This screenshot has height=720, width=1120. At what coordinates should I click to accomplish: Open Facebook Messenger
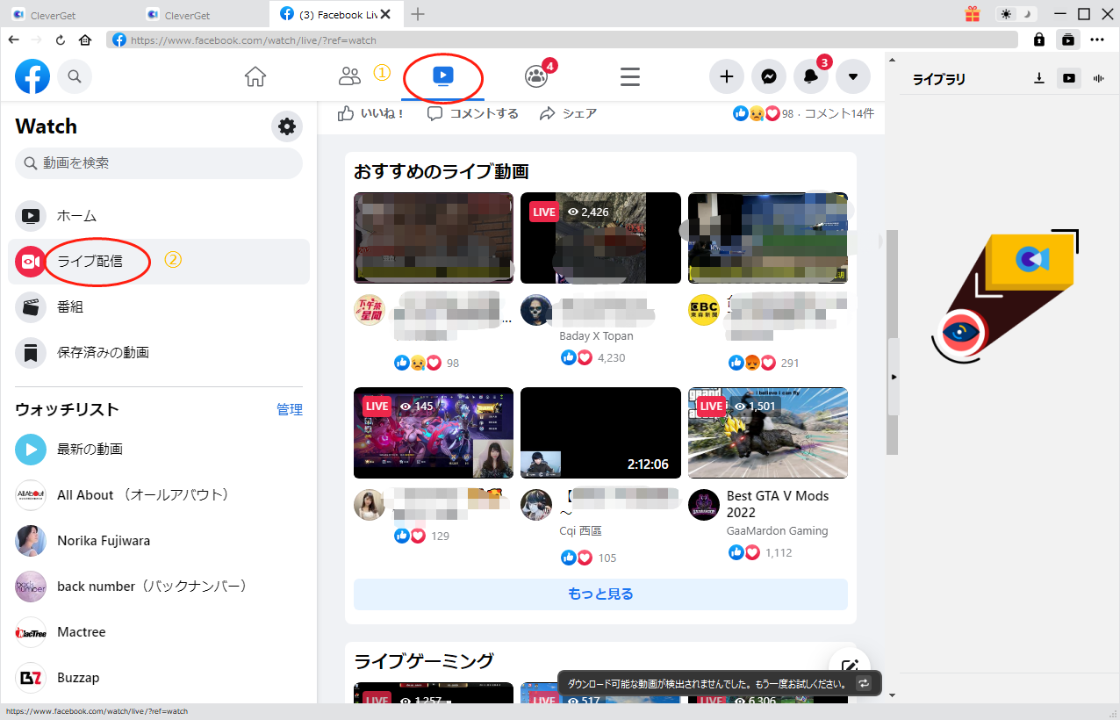click(x=768, y=76)
